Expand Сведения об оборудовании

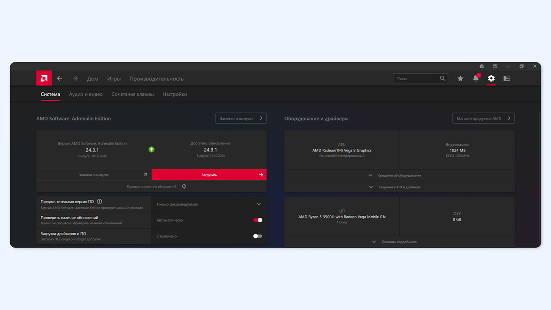click(x=399, y=175)
